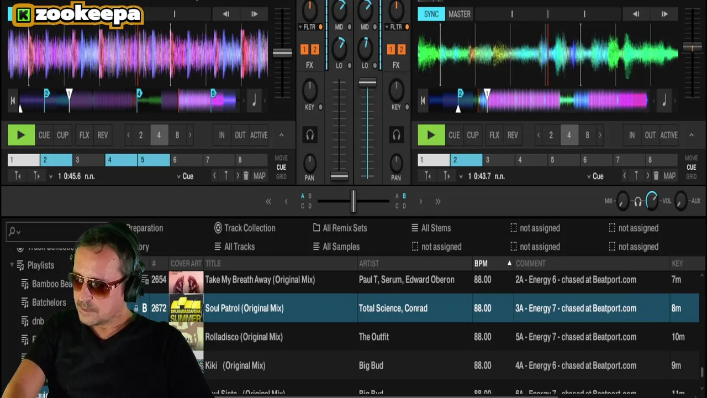Toggle left deck headphone cue monitoring
This screenshot has height=398, width=707.
tap(310, 135)
